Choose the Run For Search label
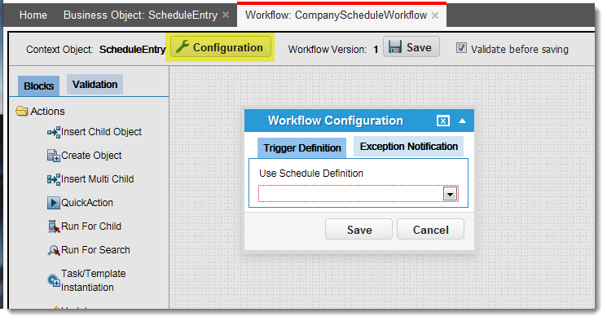The image size is (607, 321). pyautogui.click(x=95, y=250)
